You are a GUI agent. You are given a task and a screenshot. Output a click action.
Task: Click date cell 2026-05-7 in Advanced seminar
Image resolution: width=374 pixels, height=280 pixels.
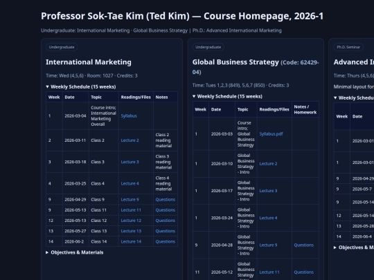pos(363,189)
